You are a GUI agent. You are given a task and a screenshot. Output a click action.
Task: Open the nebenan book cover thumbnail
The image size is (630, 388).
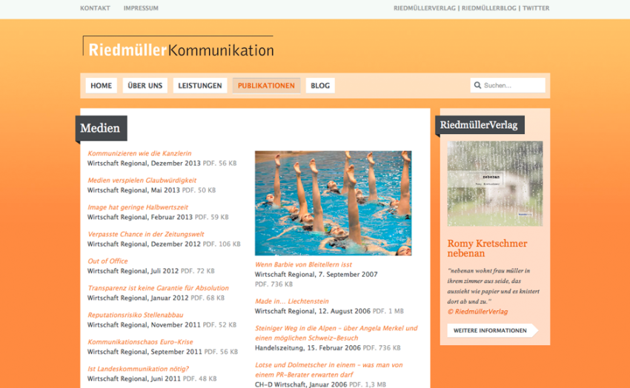point(494,184)
